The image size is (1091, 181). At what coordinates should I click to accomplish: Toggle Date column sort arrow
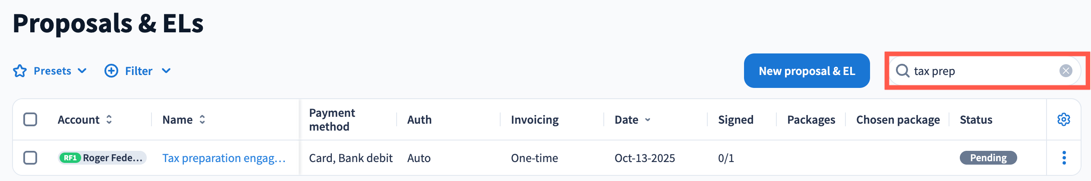click(x=647, y=120)
